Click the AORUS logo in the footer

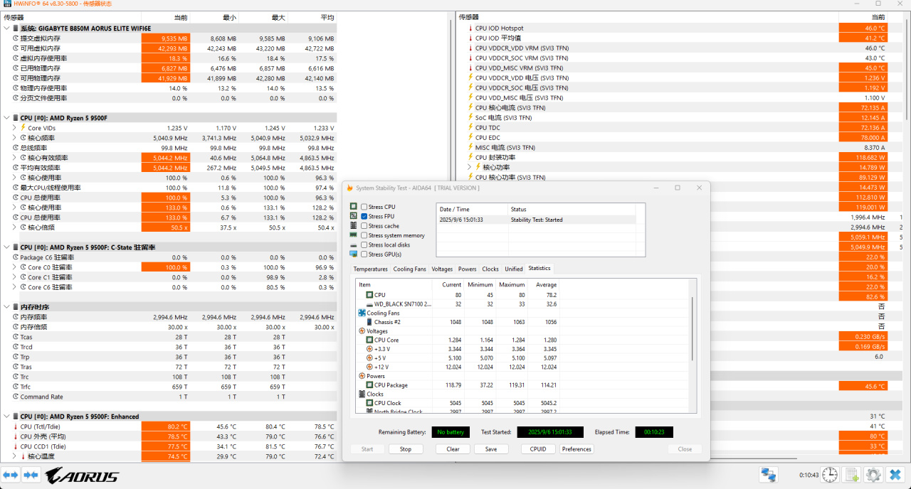tap(82, 475)
